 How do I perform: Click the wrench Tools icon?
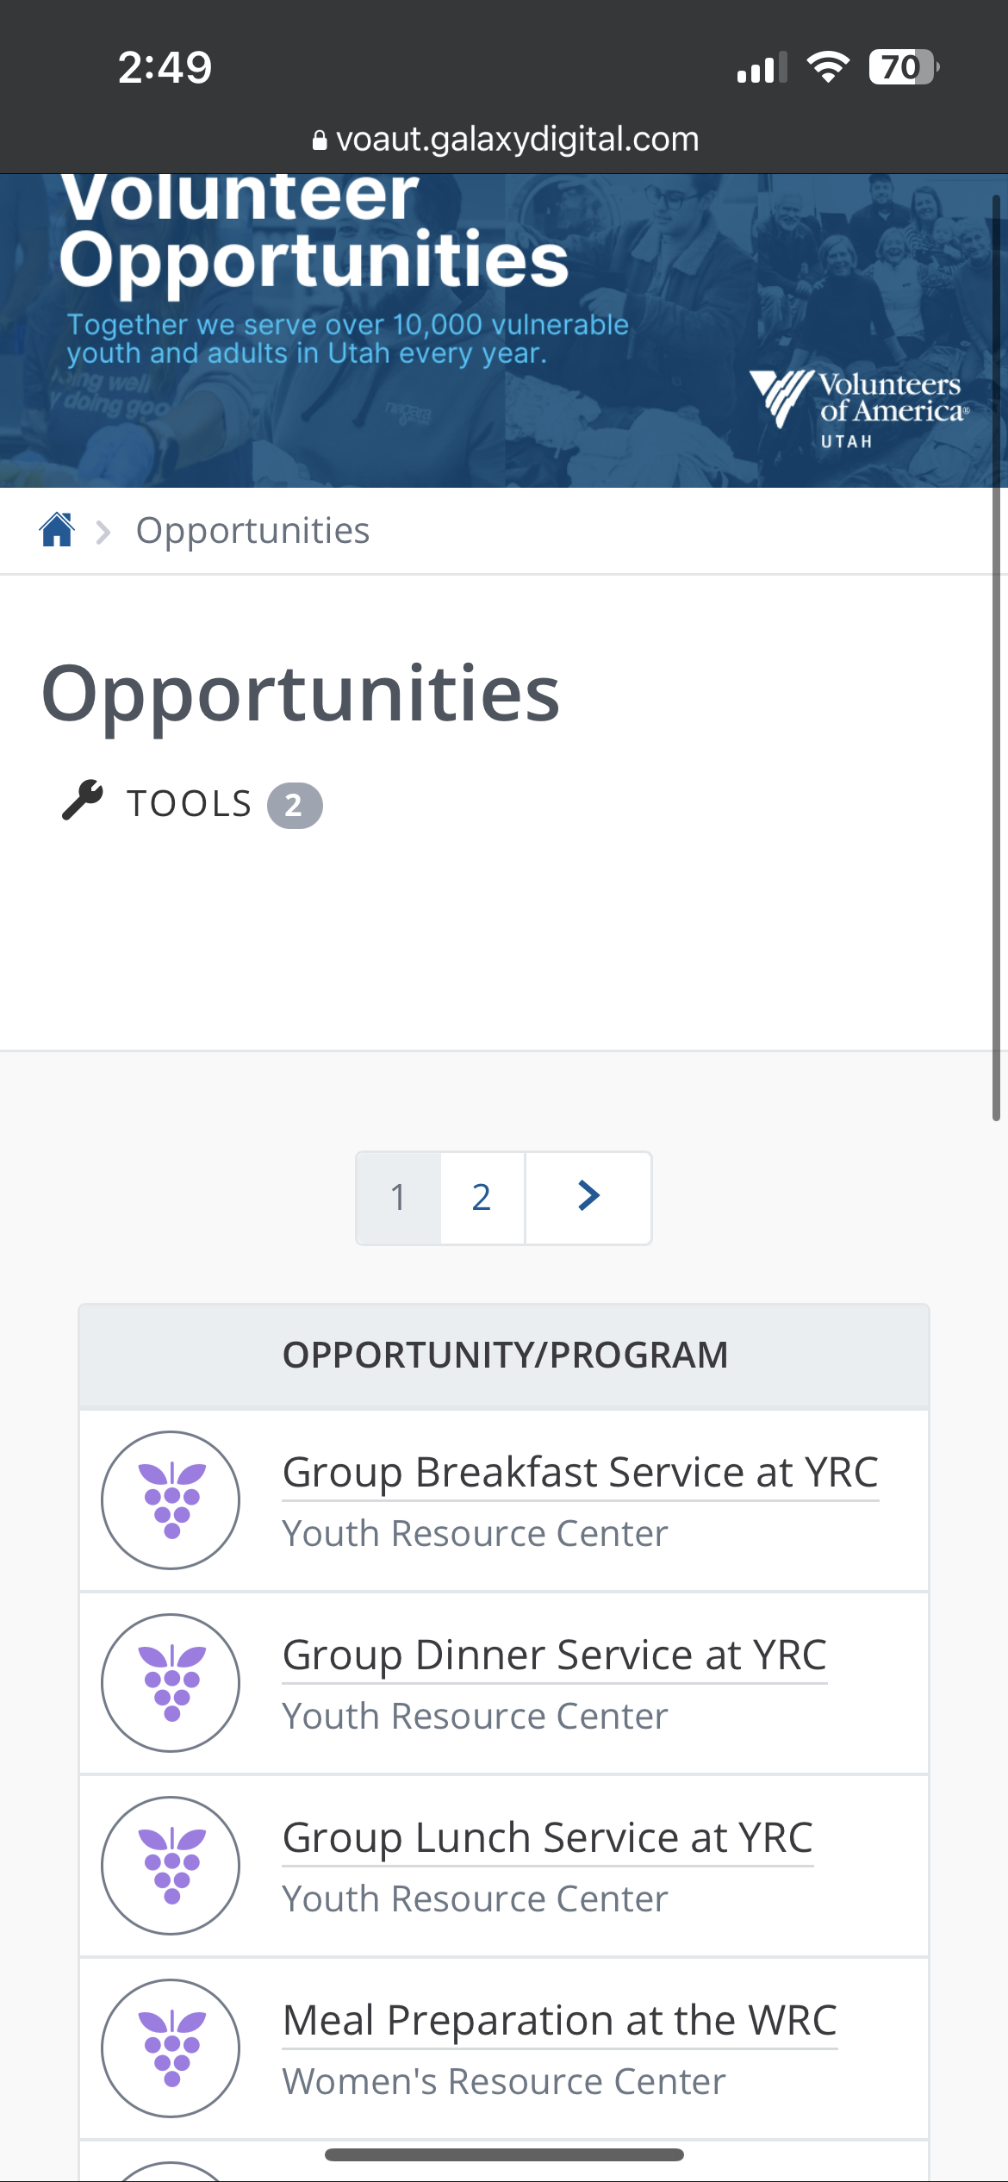pyautogui.click(x=83, y=800)
